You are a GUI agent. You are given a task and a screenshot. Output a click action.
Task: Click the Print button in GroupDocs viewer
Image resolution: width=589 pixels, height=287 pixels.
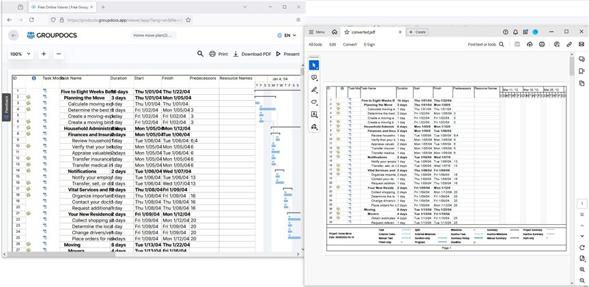[218, 54]
